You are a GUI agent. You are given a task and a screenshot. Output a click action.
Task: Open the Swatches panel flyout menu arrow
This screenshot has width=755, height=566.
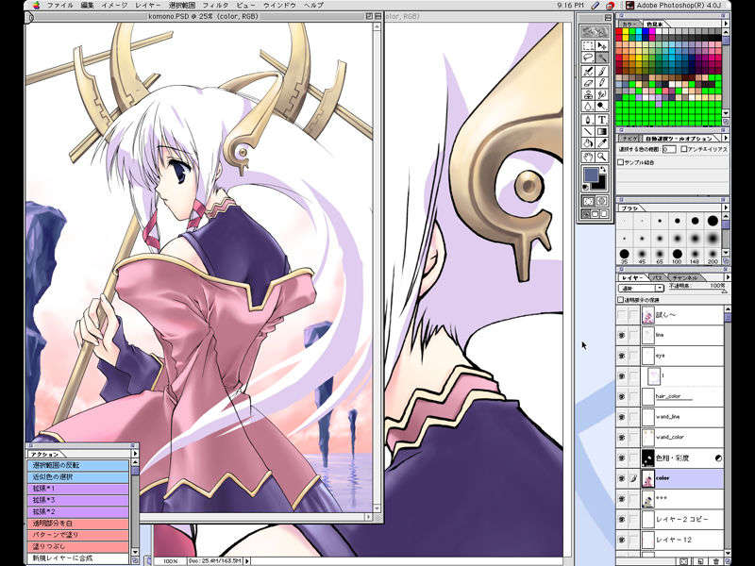726,23
